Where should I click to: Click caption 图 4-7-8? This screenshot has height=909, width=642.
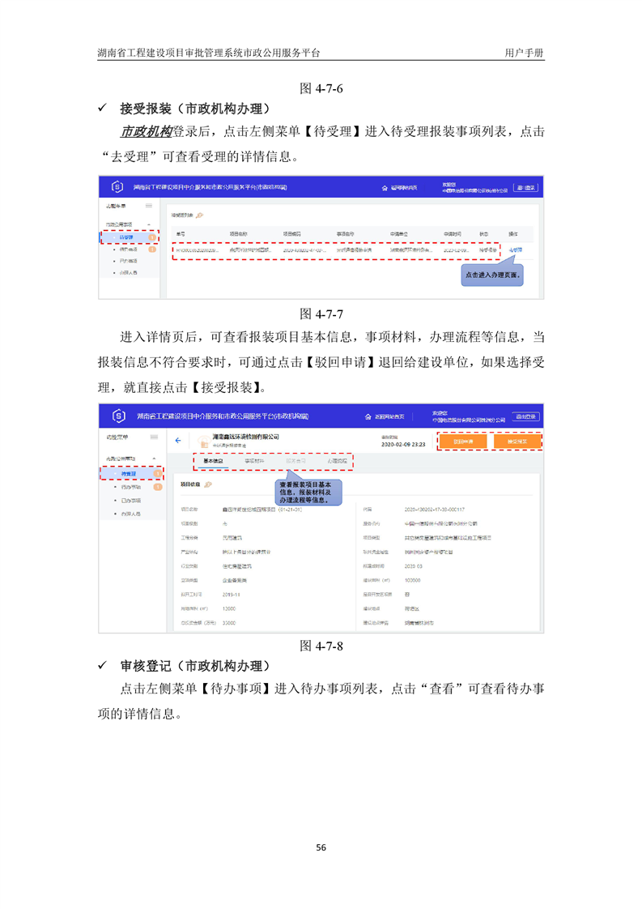tap(321, 646)
